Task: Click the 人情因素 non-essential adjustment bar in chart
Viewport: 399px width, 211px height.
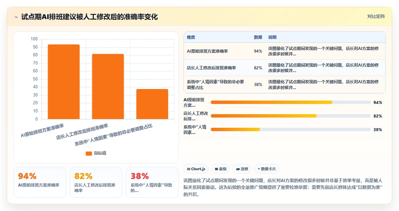Action: [x=152, y=104]
